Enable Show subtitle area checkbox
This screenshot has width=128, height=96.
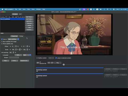click(2, 44)
